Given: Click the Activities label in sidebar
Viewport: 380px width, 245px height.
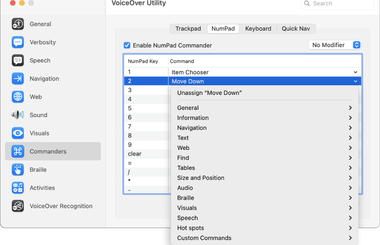Looking at the screenshot, I should pos(42,188).
